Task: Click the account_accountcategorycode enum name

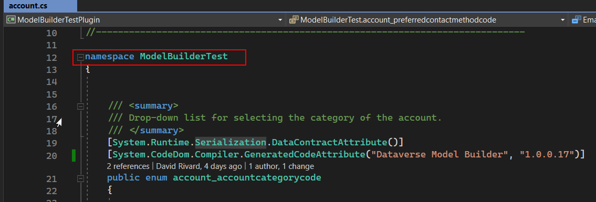Action: click(x=247, y=178)
